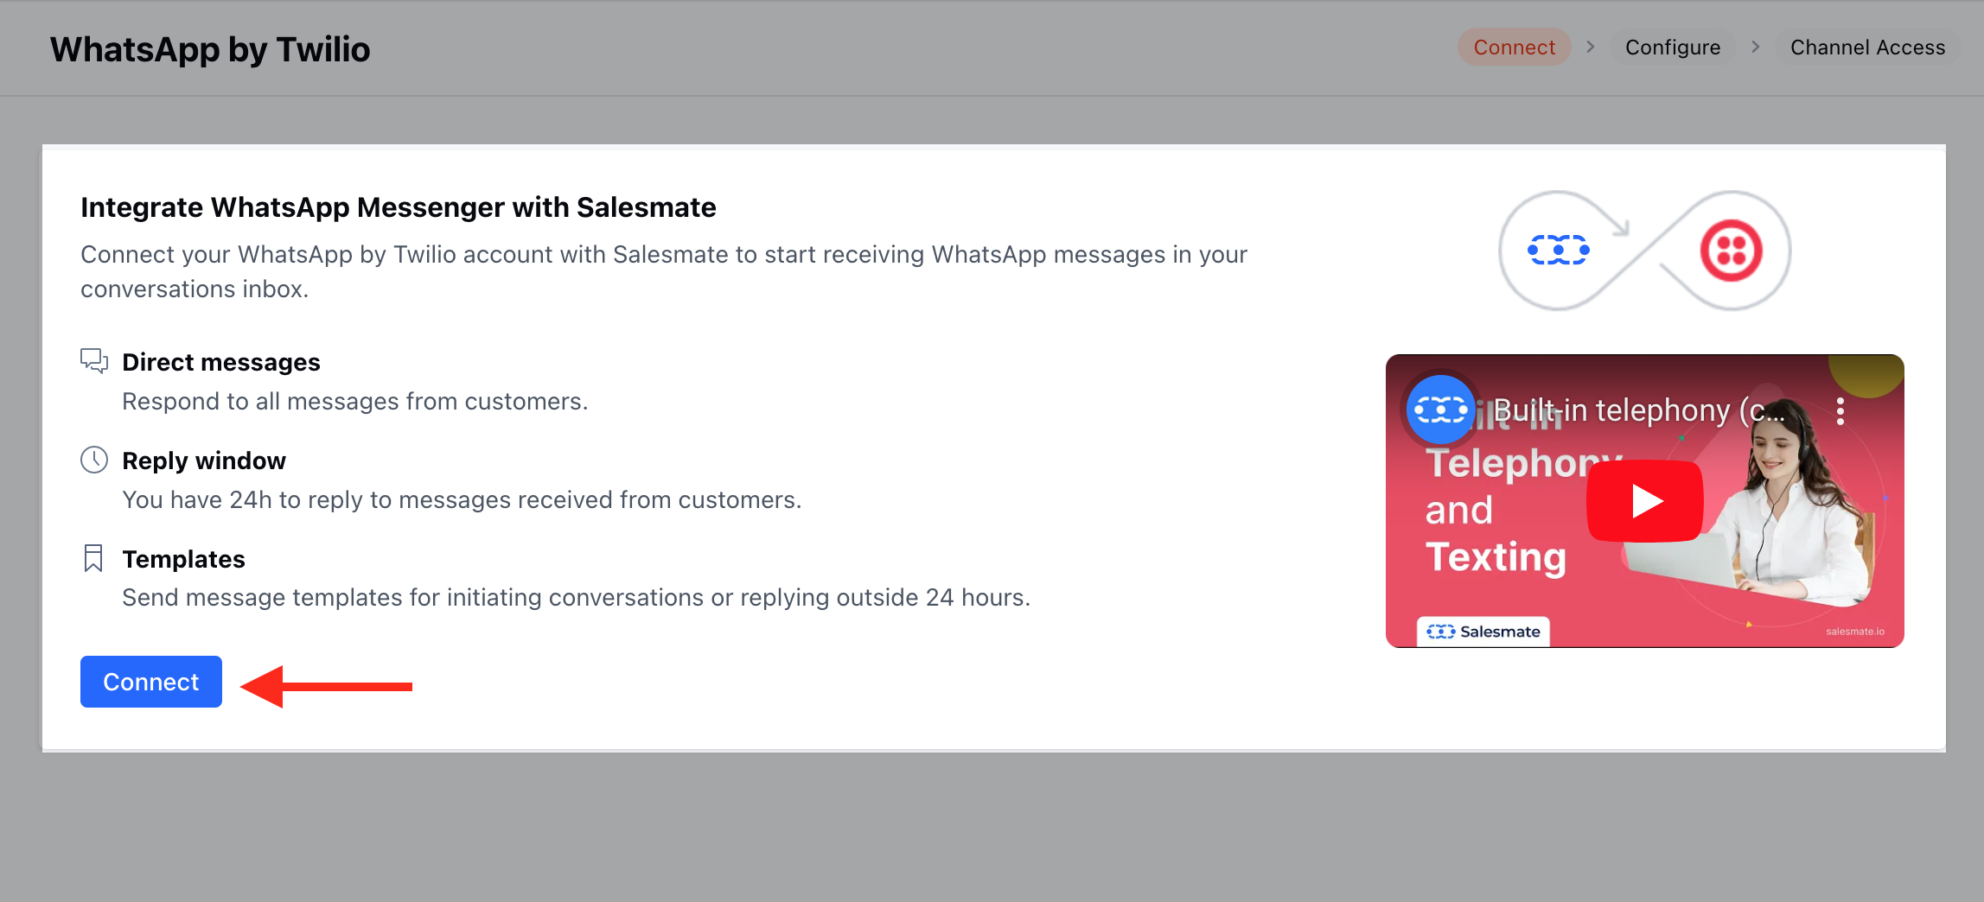Click the Direct messages heading
Viewport: 1984px width, 902px height.
[x=221, y=362]
